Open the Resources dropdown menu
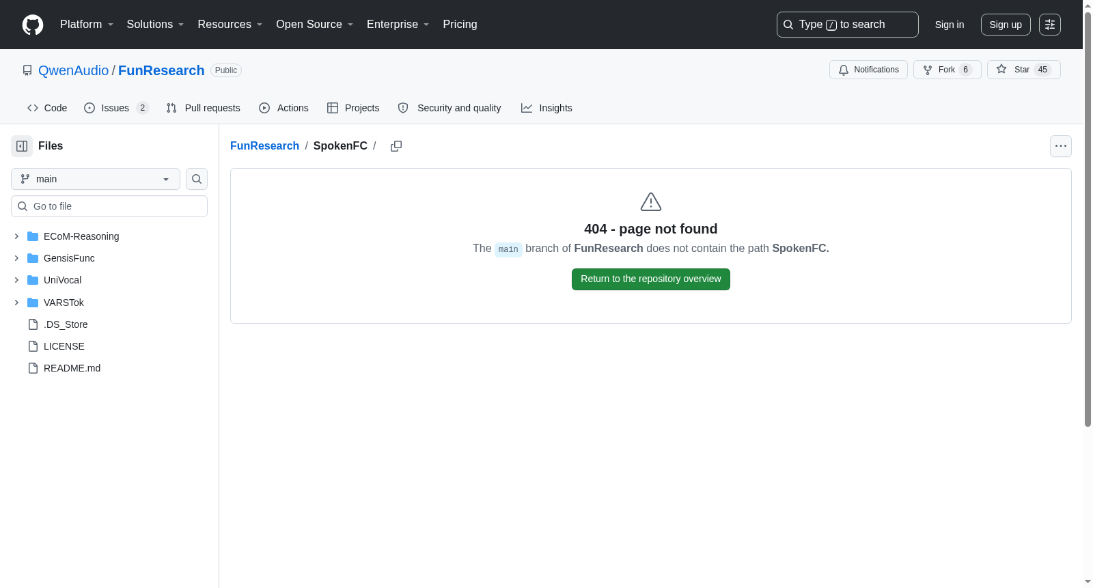The height and width of the screenshot is (588, 1093). 230,25
